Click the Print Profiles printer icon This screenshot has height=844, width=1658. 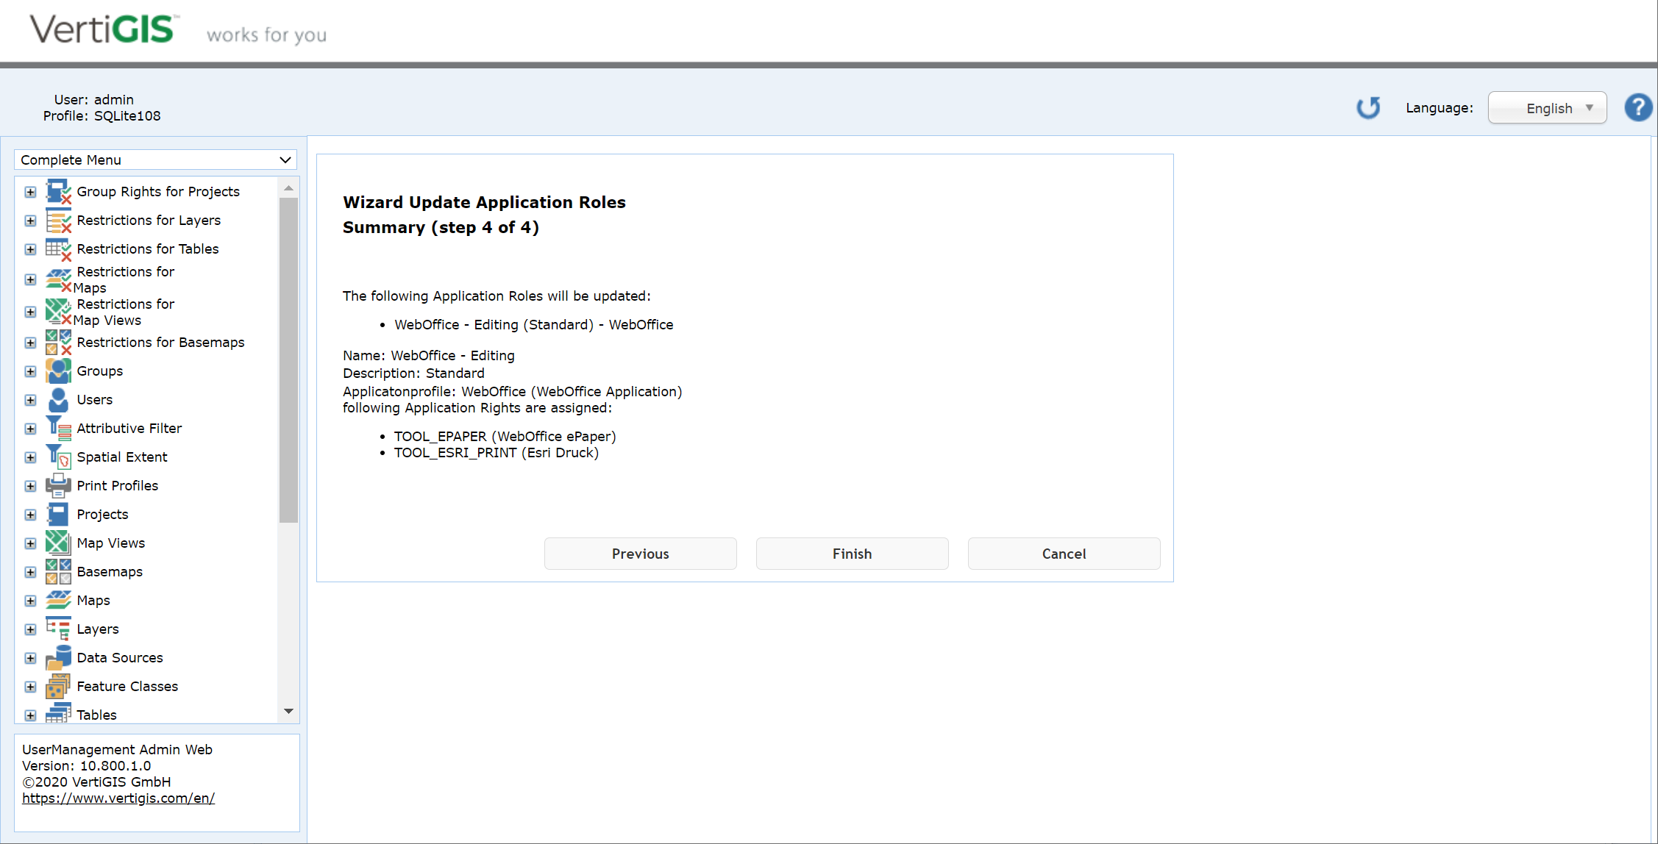pyautogui.click(x=58, y=485)
